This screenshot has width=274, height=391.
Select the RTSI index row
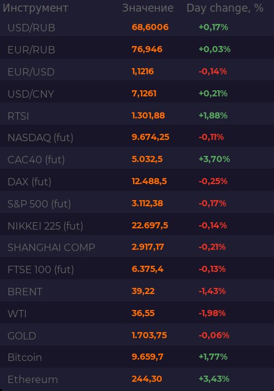(x=137, y=114)
